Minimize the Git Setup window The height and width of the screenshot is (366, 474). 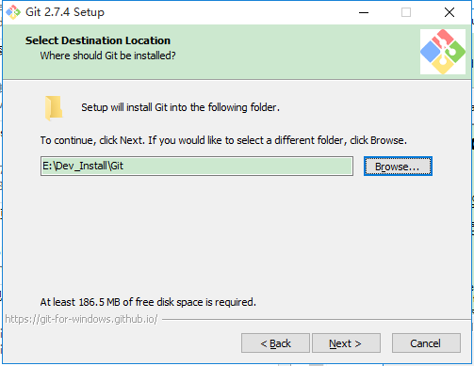[364, 12]
